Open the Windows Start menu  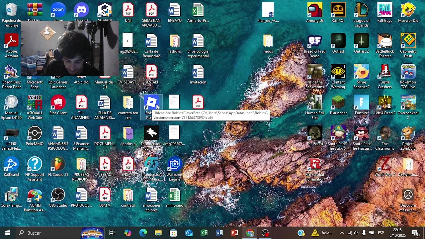pos(7,233)
